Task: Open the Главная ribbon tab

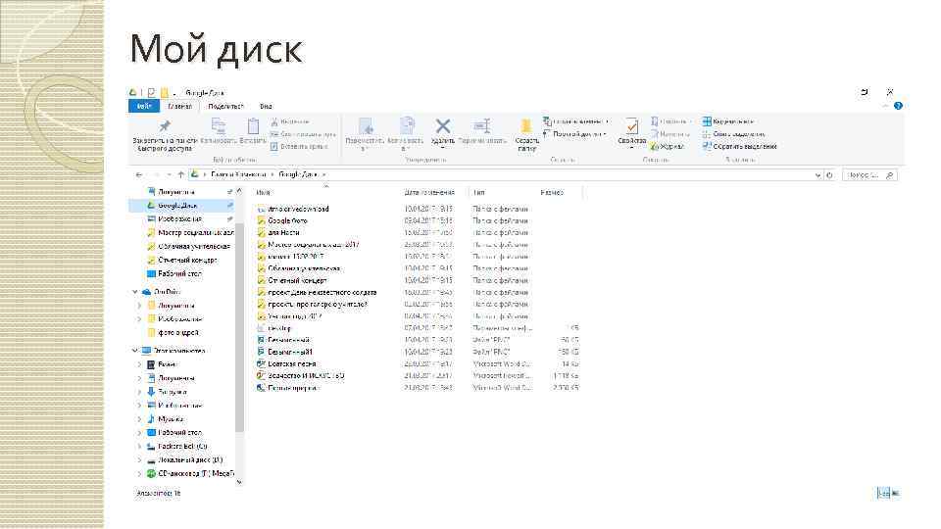Action: 180,106
